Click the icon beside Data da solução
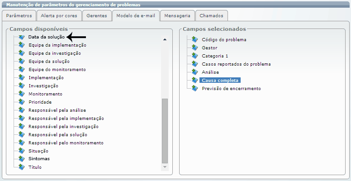The height and width of the screenshot is (181, 351). click(21, 37)
